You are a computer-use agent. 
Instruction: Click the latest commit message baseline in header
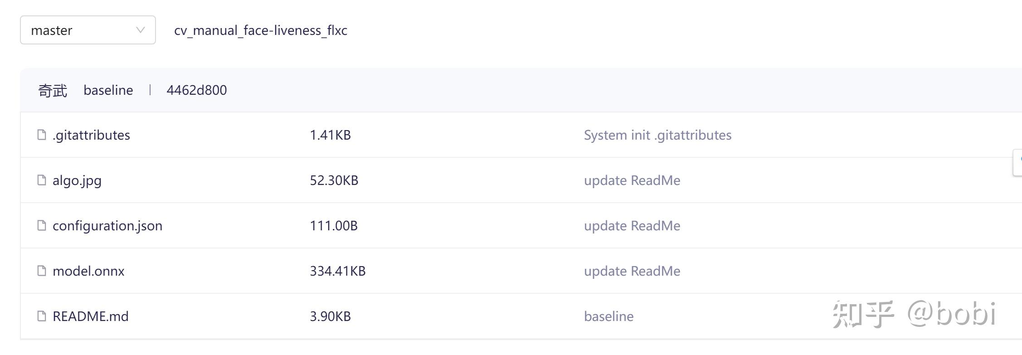108,90
